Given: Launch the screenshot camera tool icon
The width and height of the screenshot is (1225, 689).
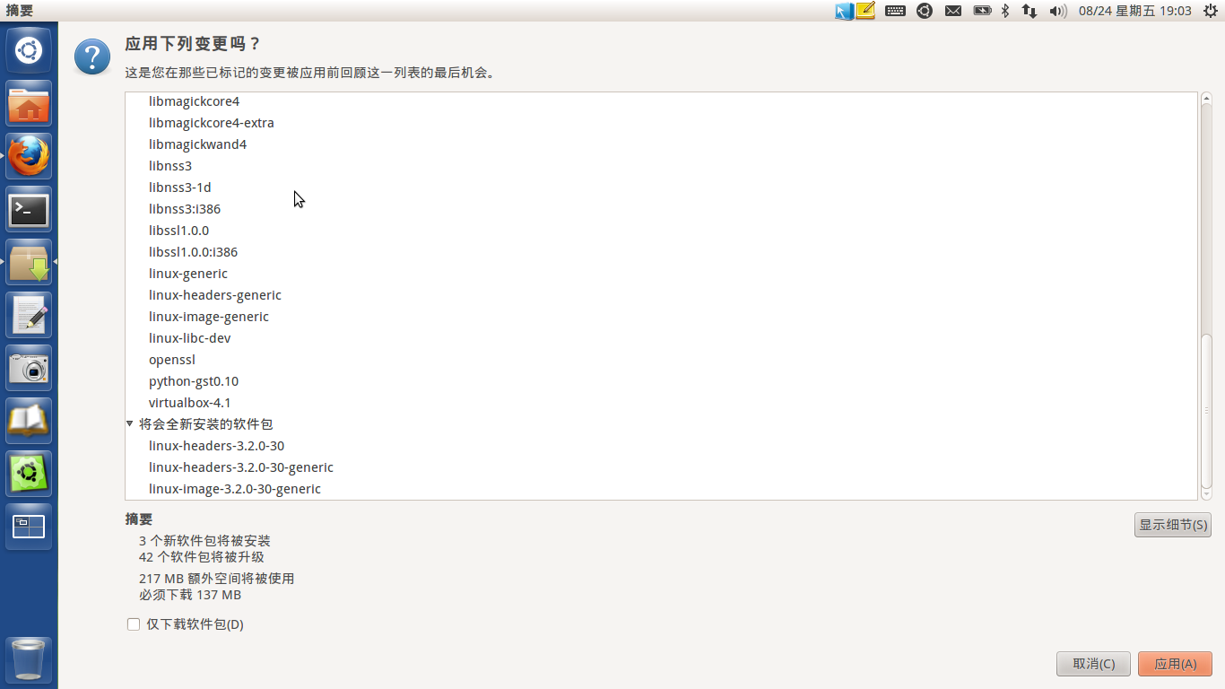Looking at the screenshot, I should point(29,368).
